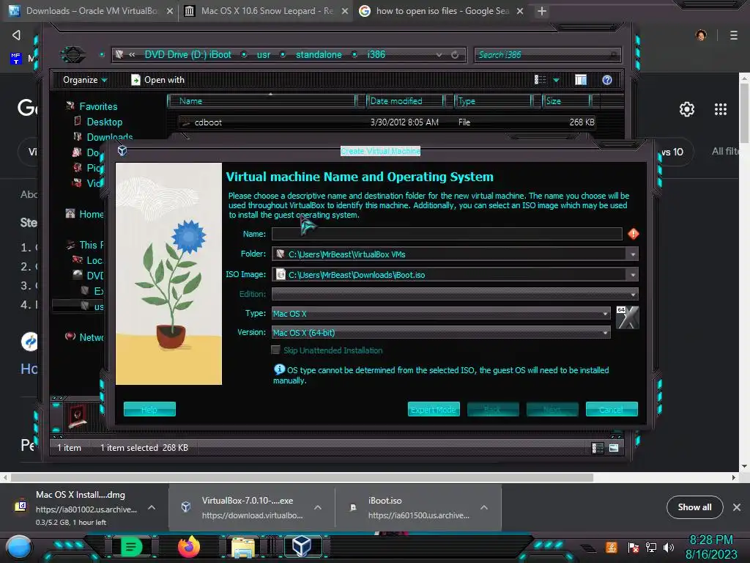Click the Next button in the dialog
Screen dimensions: 750x563
point(552,409)
